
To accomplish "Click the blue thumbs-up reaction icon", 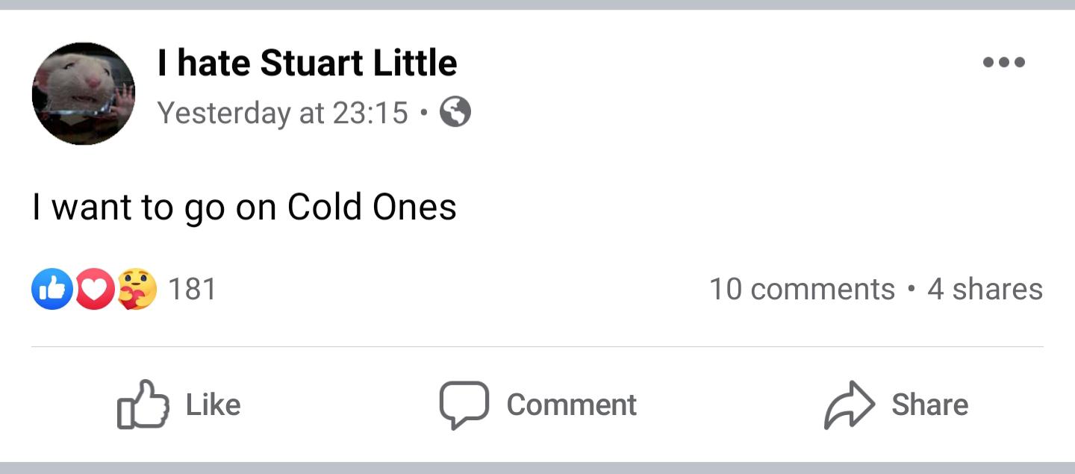I will 52,290.
